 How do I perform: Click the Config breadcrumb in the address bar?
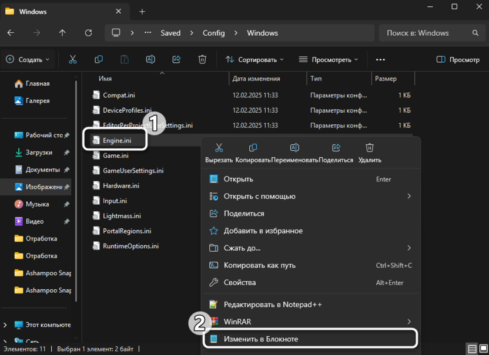pyautogui.click(x=213, y=33)
